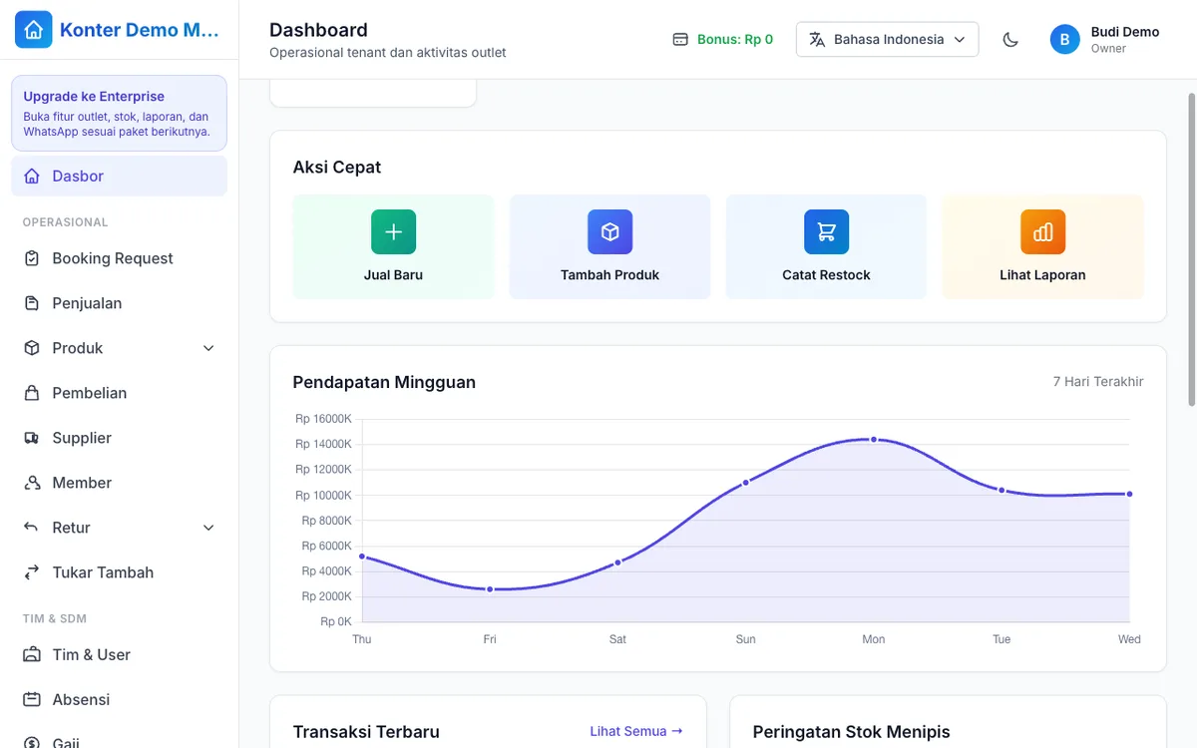This screenshot has height=748, width=1197.
Task: Click the Sunday data point on the chart
Action: pos(745,483)
